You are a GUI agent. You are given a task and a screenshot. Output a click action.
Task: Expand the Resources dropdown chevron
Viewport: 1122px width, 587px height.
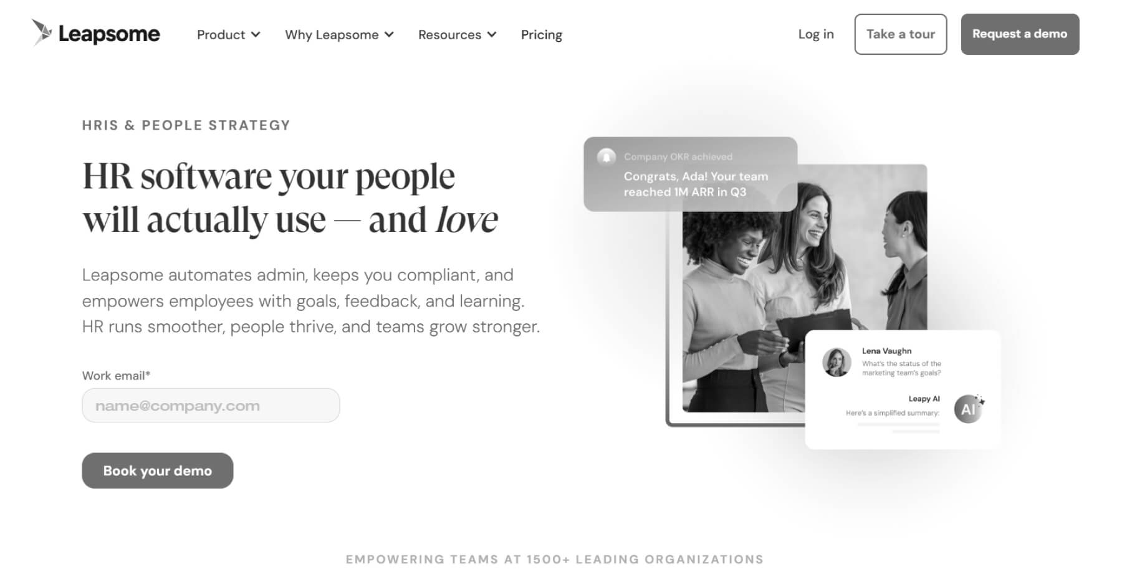tap(492, 35)
